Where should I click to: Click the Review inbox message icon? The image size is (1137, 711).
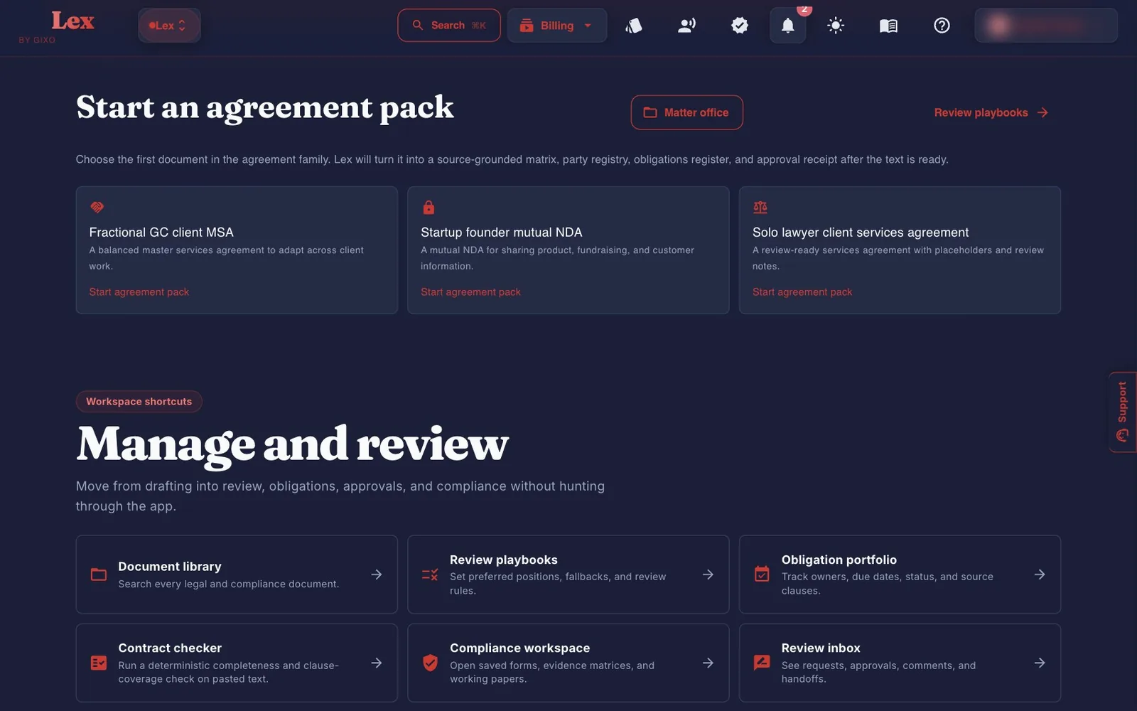pos(762,663)
